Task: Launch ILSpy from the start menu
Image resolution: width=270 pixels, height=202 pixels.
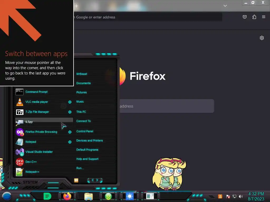Action: click(44, 122)
